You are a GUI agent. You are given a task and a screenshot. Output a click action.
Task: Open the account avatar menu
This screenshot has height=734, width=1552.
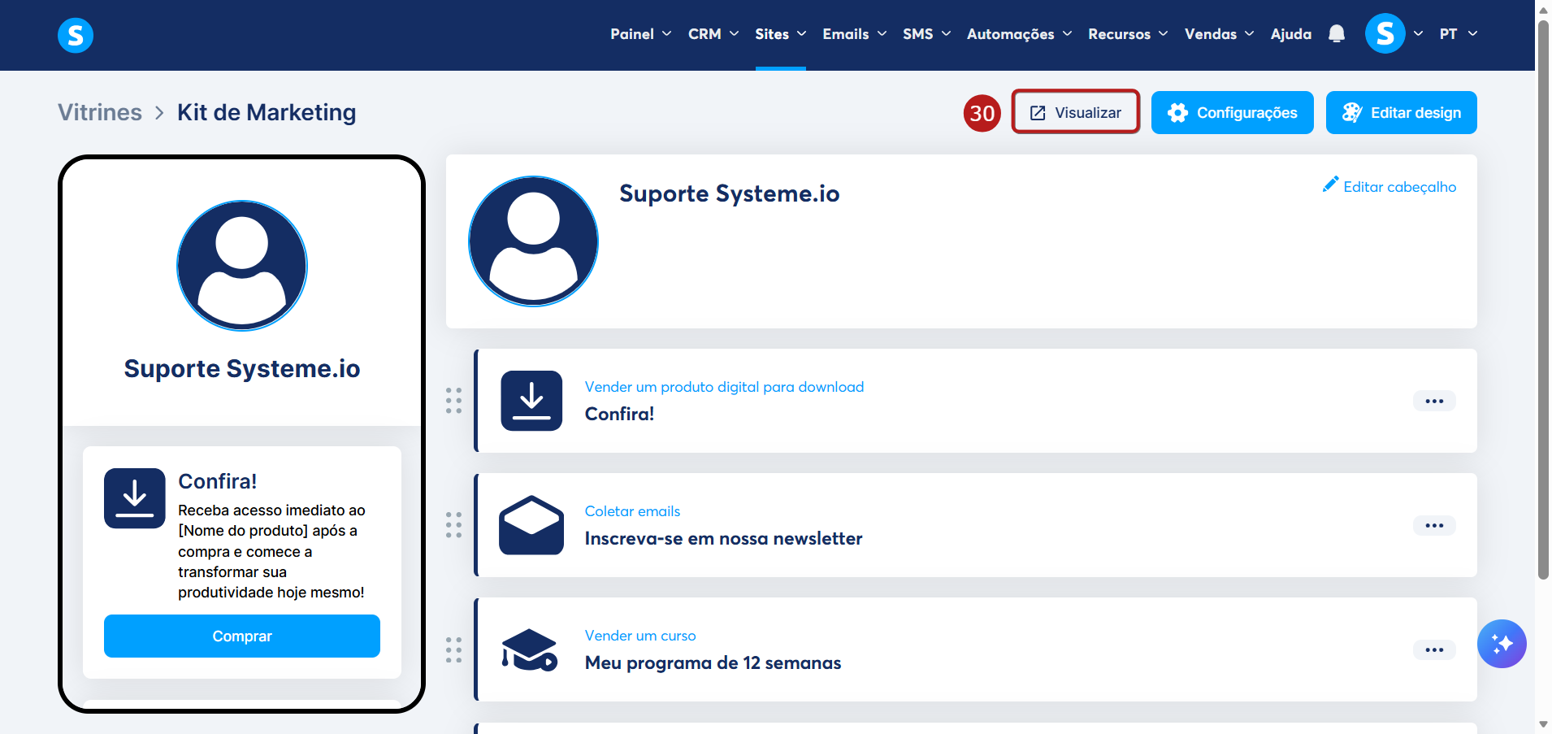pos(1385,34)
